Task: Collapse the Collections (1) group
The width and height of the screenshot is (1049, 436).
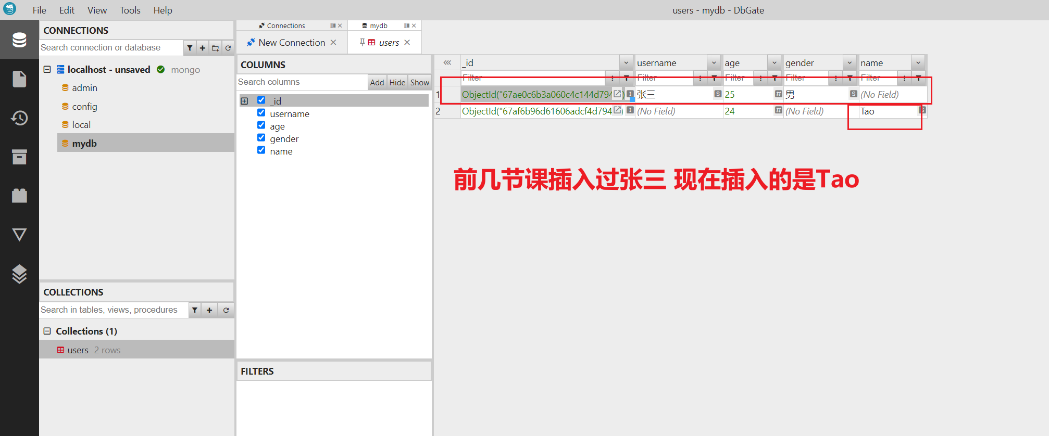Action: tap(47, 331)
